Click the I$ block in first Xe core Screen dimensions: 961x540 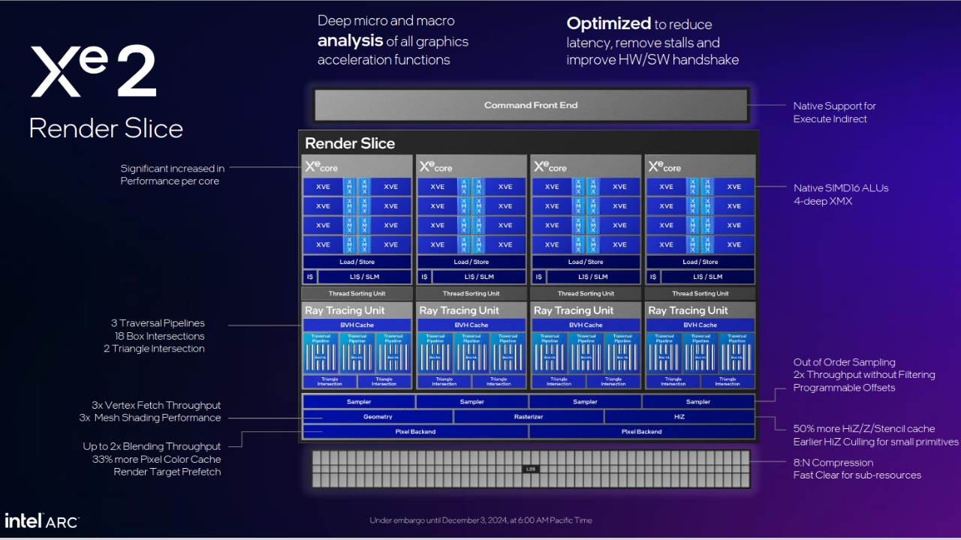tap(309, 277)
